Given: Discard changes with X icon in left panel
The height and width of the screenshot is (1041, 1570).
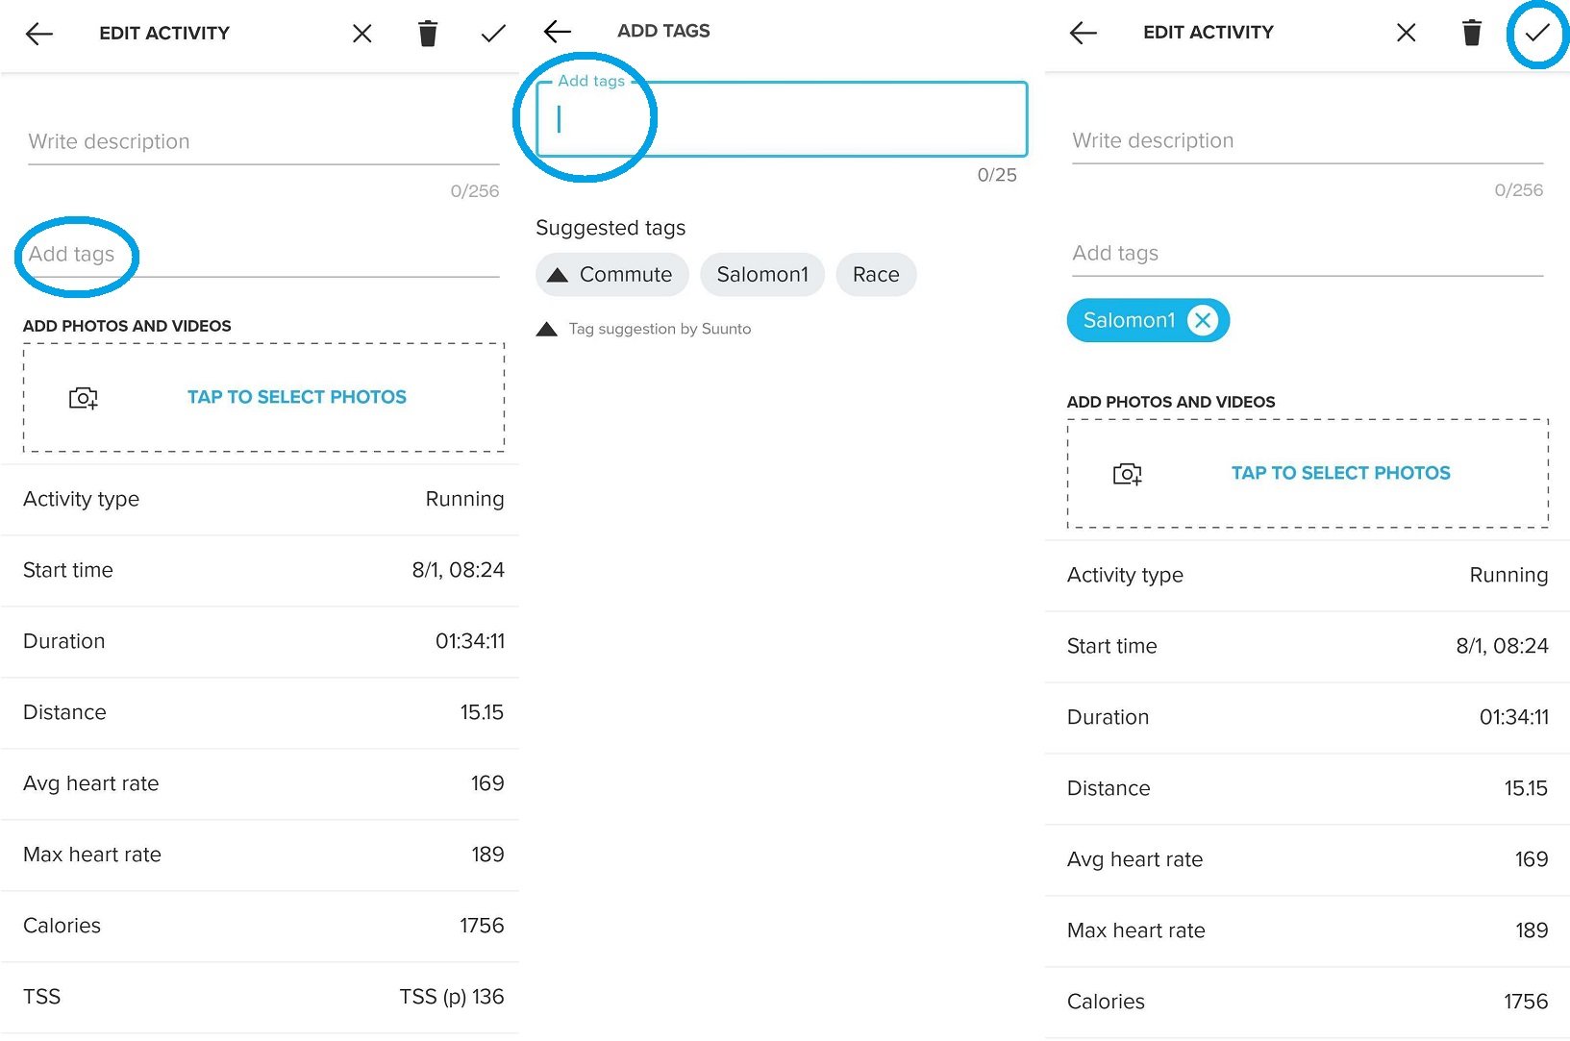Looking at the screenshot, I should coord(362,34).
